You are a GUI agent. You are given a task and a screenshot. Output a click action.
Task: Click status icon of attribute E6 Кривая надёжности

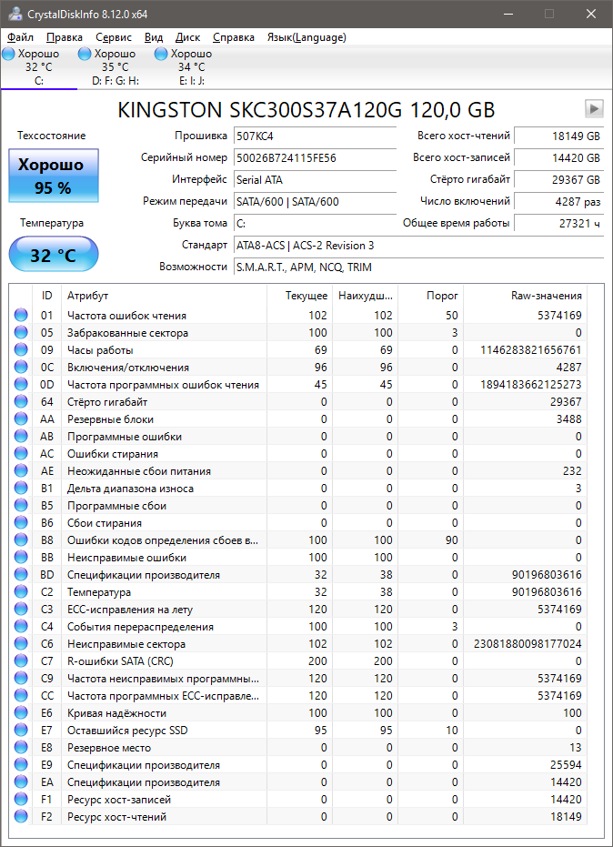[21, 713]
